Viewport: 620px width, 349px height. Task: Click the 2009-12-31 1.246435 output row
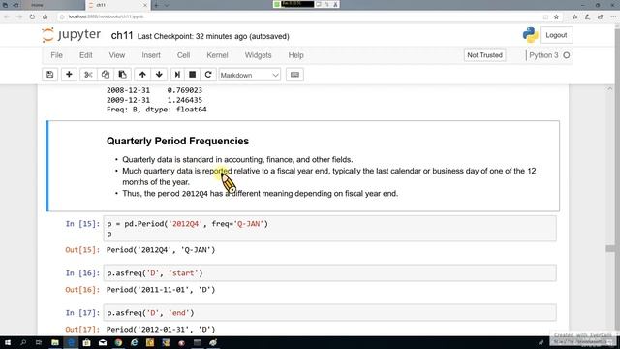[x=154, y=100]
